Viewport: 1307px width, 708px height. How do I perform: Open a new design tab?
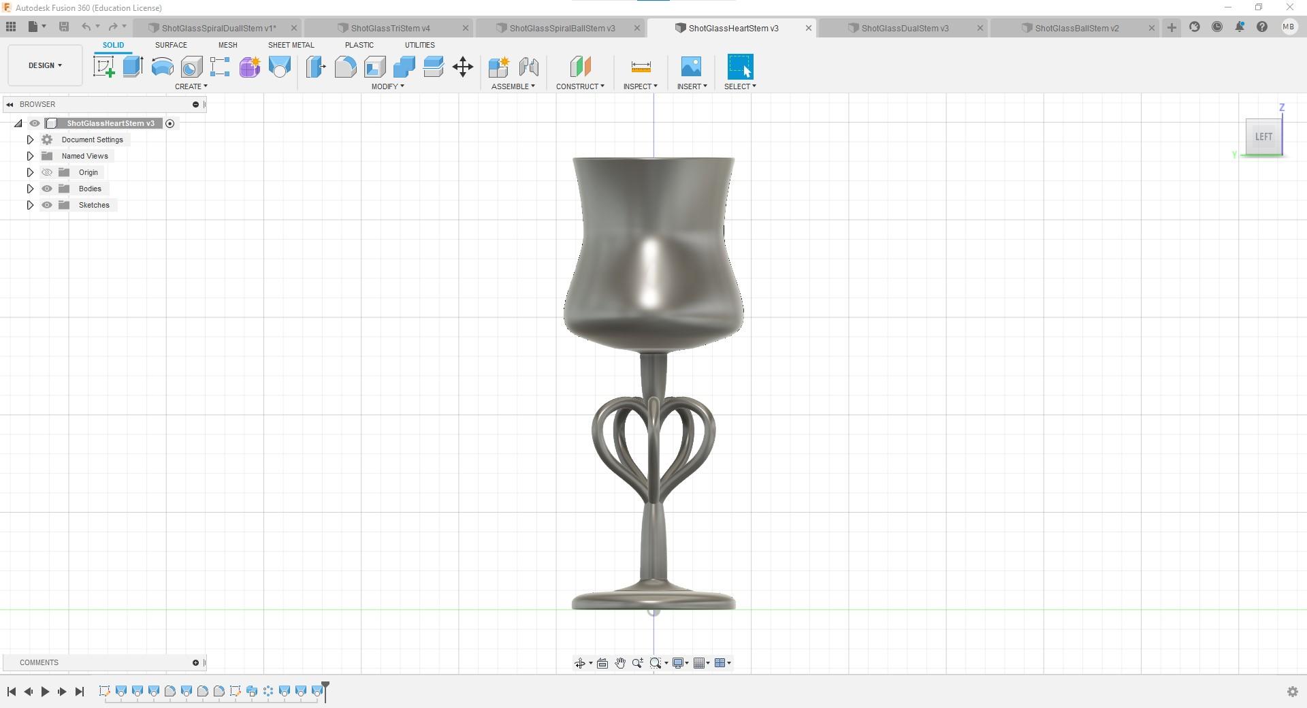[1172, 27]
